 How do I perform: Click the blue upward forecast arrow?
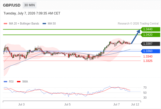tap(136, 37)
